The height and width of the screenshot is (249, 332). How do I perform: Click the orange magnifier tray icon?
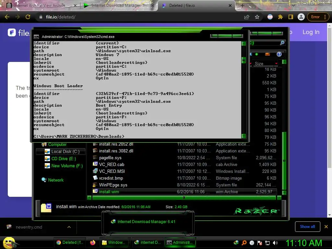click(244, 243)
